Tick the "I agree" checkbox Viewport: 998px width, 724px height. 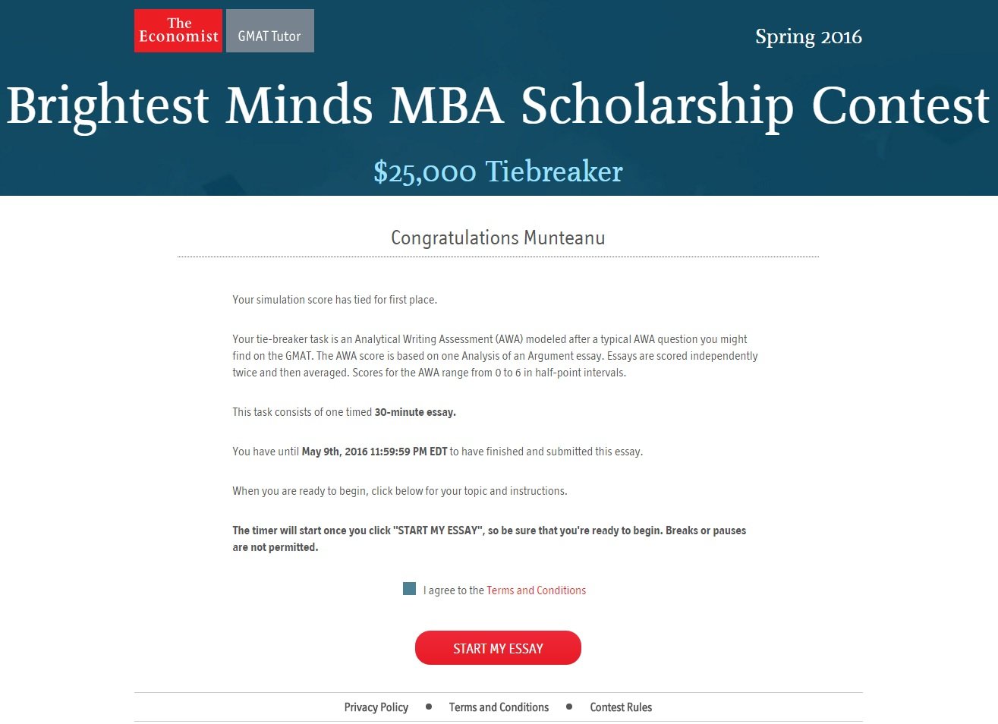point(409,589)
